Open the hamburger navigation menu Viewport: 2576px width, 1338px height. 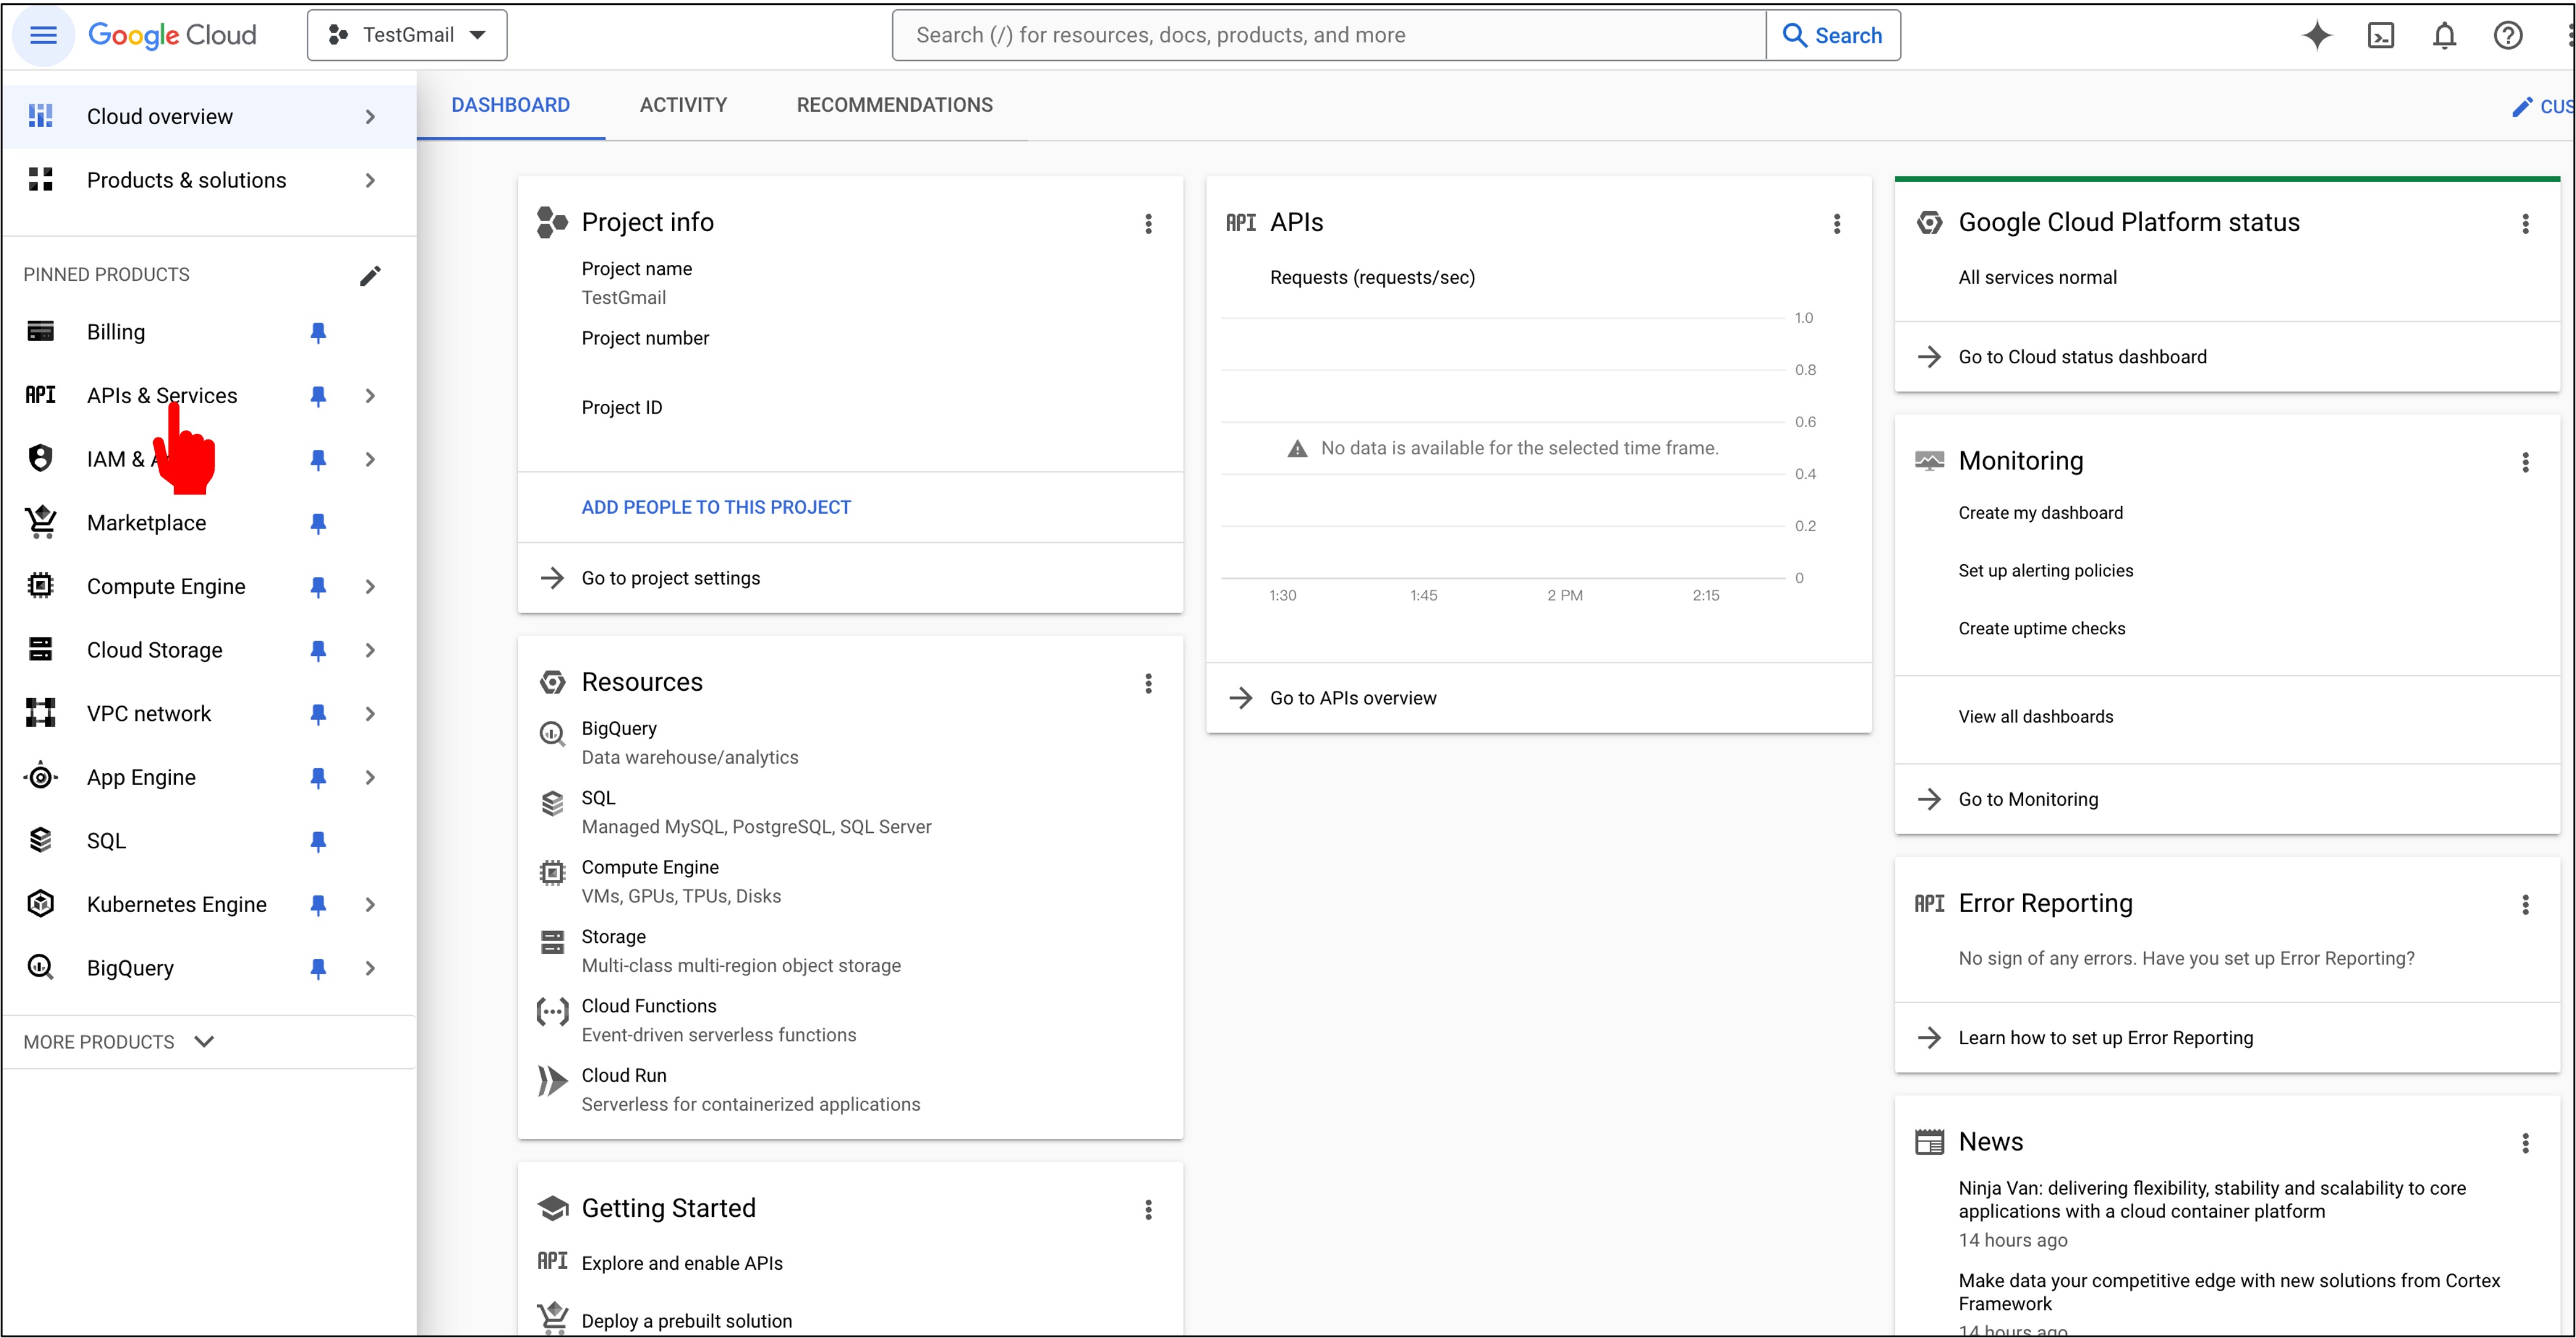pos(43,36)
